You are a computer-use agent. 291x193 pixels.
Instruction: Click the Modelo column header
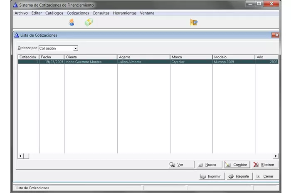234,57
